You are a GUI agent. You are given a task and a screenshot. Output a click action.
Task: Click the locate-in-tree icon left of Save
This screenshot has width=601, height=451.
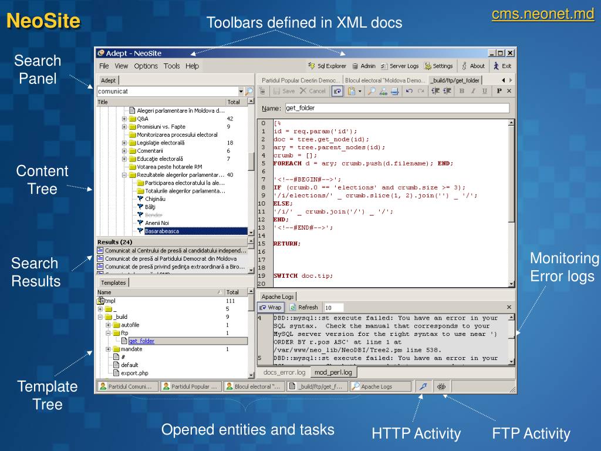(x=262, y=91)
